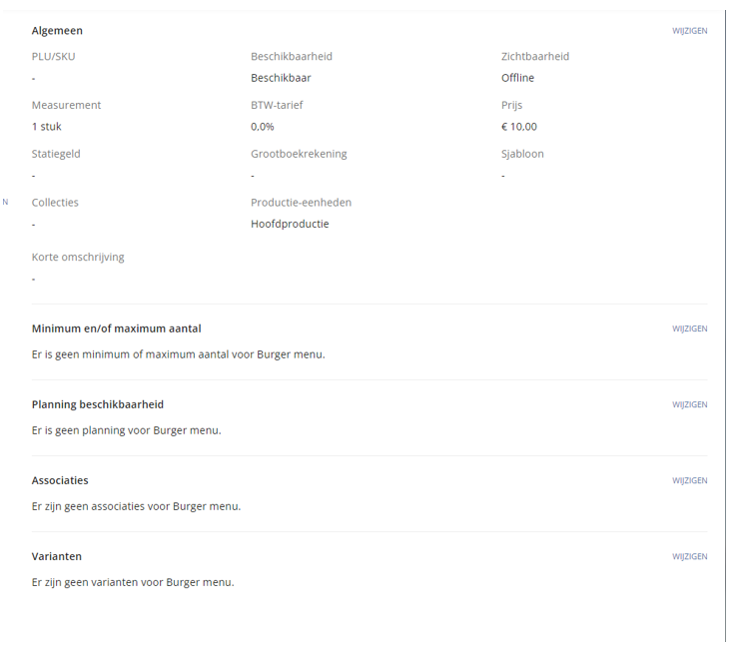Click the Beschikbaar availability value
Screen dimensions: 744x647
281,78
